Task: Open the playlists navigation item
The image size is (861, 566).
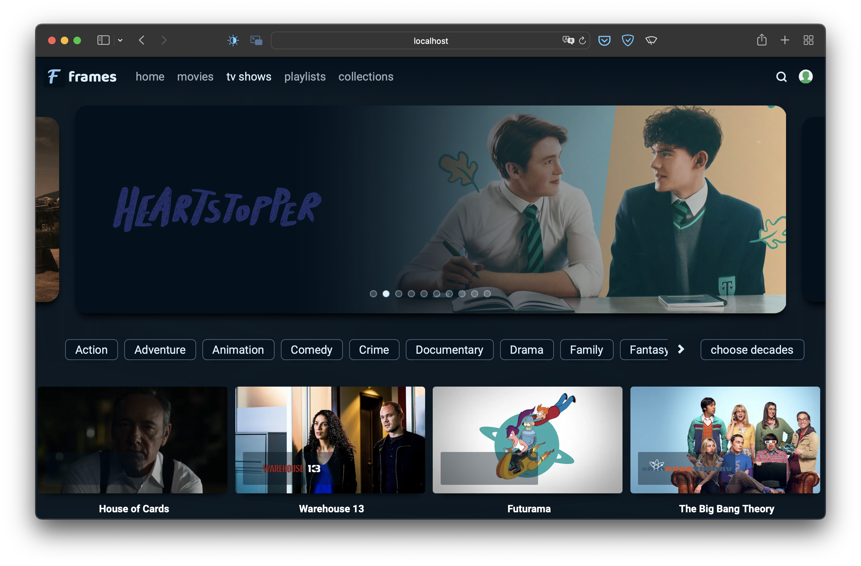Action: 305,76
